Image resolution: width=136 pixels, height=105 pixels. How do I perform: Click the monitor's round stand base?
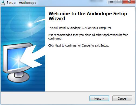click(x=18, y=77)
